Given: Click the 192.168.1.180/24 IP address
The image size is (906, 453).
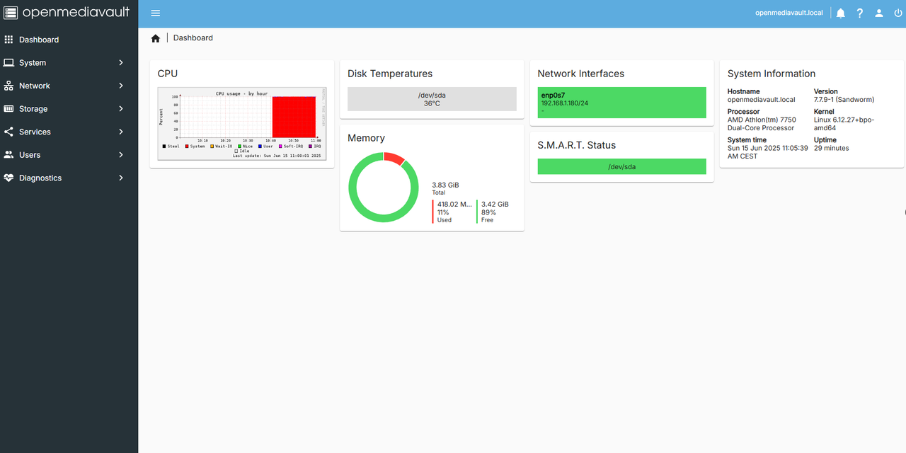Looking at the screenshot, I should pyautogui.click(x=565, y=103).
